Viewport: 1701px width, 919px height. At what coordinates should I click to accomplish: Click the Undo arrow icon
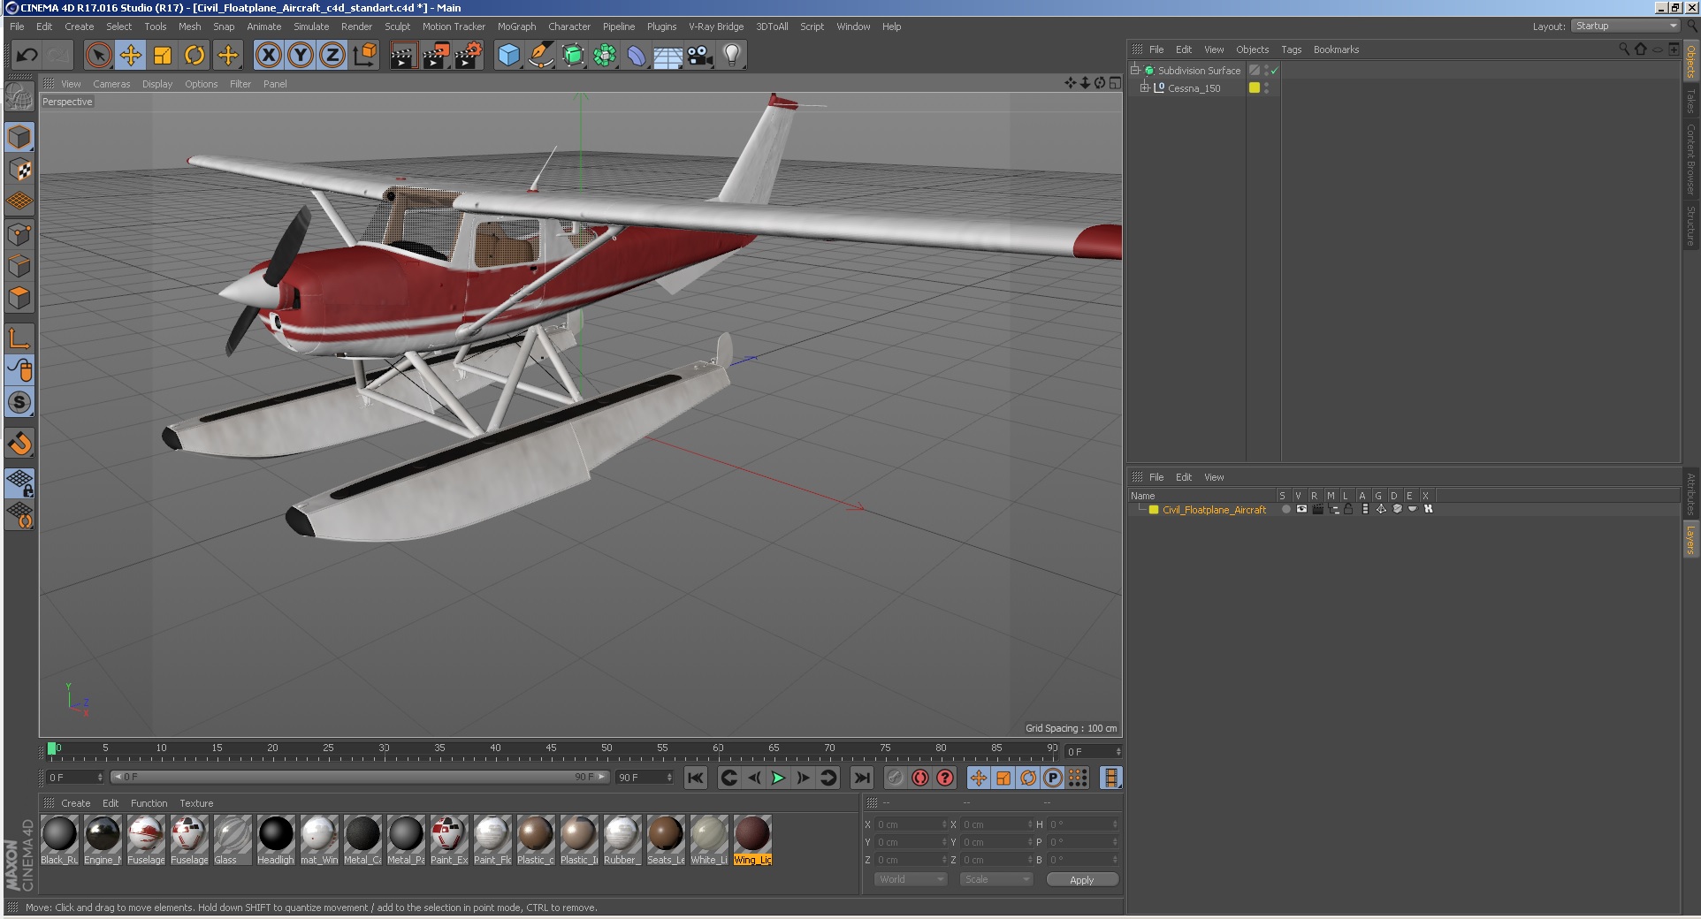(x=27, y=56)
